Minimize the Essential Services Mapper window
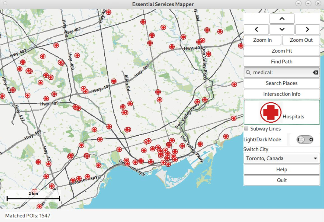Image resolution: width=324 pixels, height=222 pixels. pos(298,4)
